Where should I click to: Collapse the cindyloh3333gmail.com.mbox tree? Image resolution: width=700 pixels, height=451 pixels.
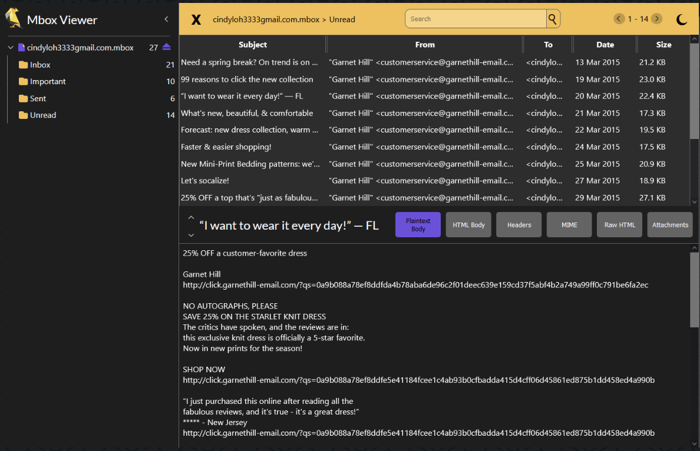tap(11, 48)
